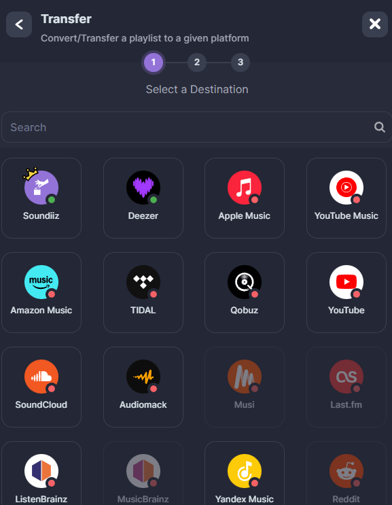Screen dimensions: 392x505
Task: Jump to step 3 indicator
Action: point(240,62)
